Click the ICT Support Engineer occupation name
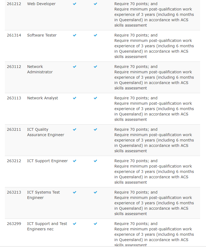 click(x=47, y=161)
